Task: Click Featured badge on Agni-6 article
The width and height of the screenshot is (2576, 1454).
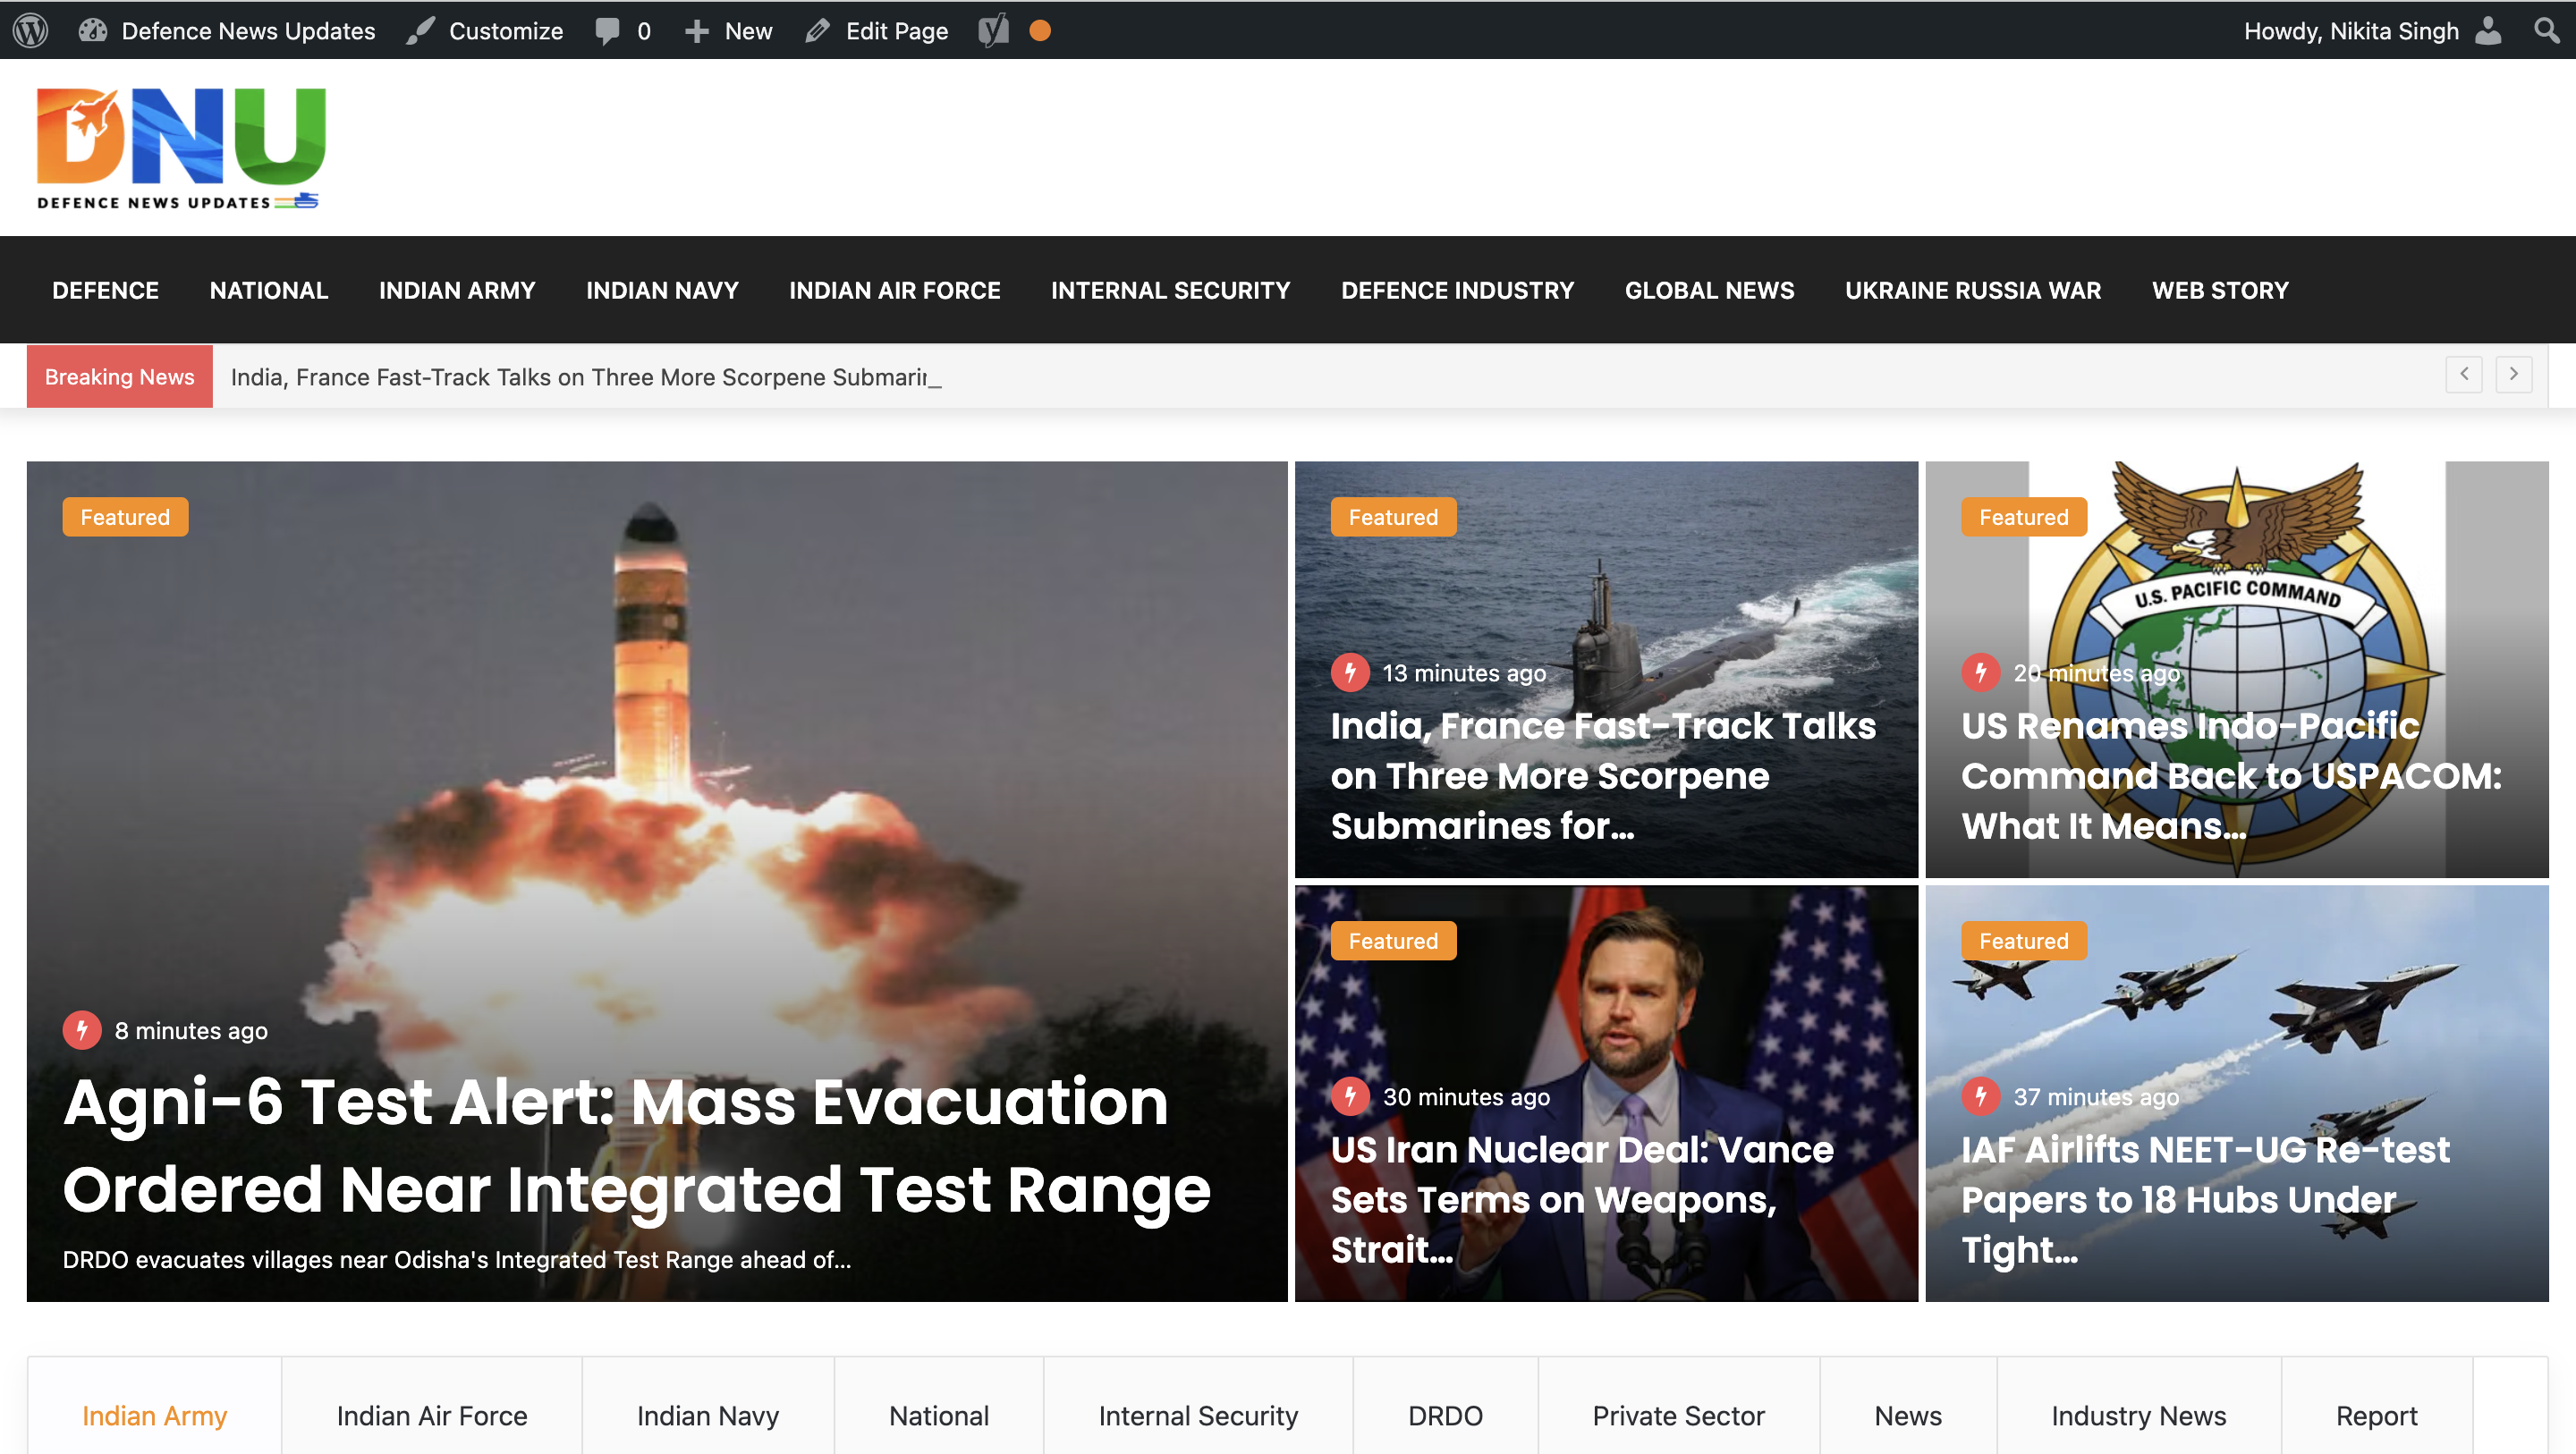Action: coord(125,517)
